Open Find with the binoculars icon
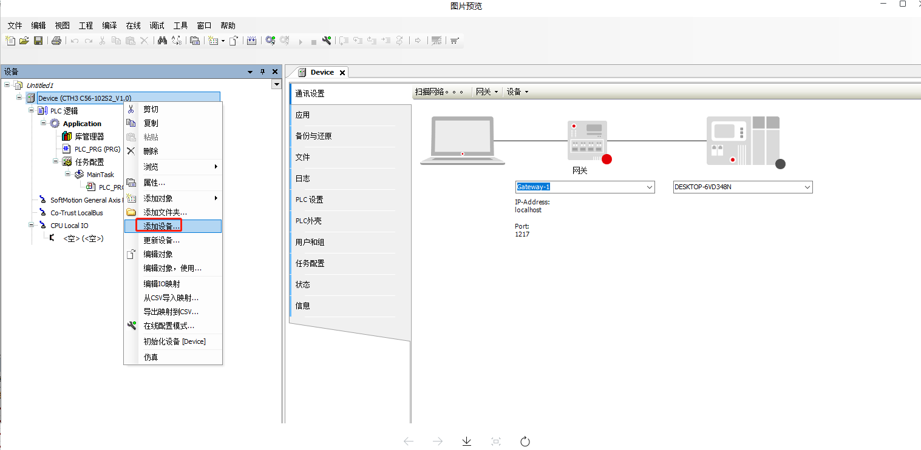The height and width of the screenshot is (450, 921). (x=162, y=41)
